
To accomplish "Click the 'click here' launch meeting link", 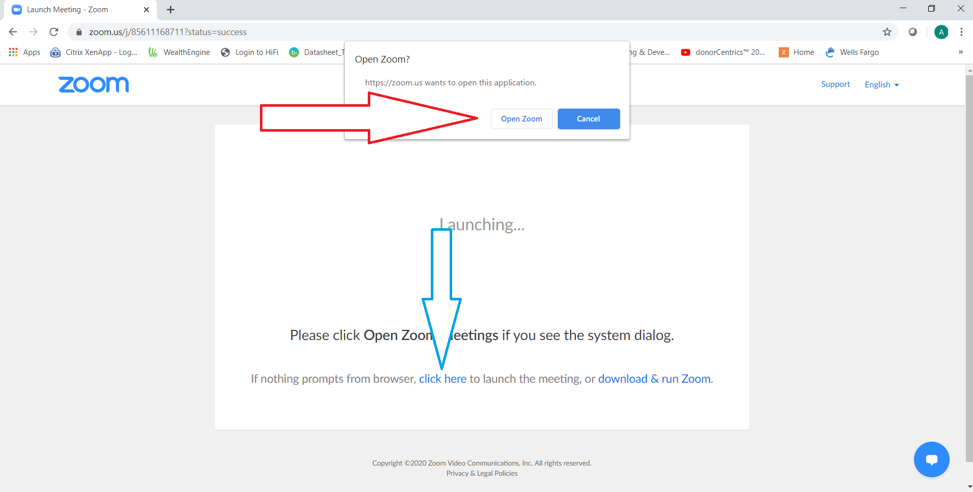I will (443, 379).
